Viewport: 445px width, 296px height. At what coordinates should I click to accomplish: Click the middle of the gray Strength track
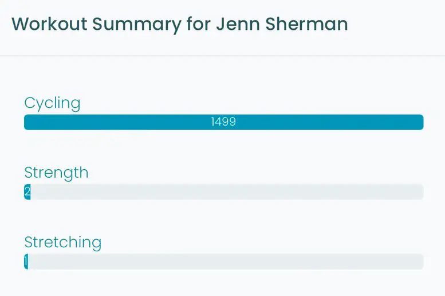tap(227, 192)
